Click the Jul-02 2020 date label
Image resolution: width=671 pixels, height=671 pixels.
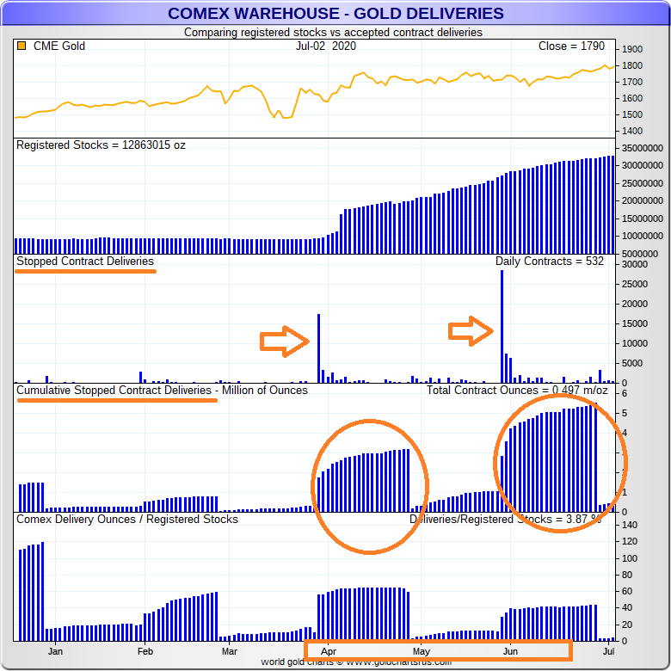coord(325,46)
